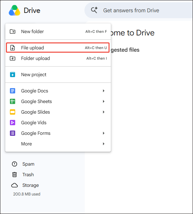Click the Google Forms list icon

13,133
